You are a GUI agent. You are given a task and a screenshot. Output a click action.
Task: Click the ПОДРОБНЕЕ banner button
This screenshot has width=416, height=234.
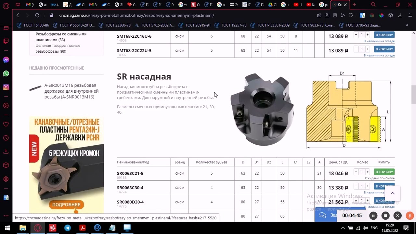click(66, 205)
